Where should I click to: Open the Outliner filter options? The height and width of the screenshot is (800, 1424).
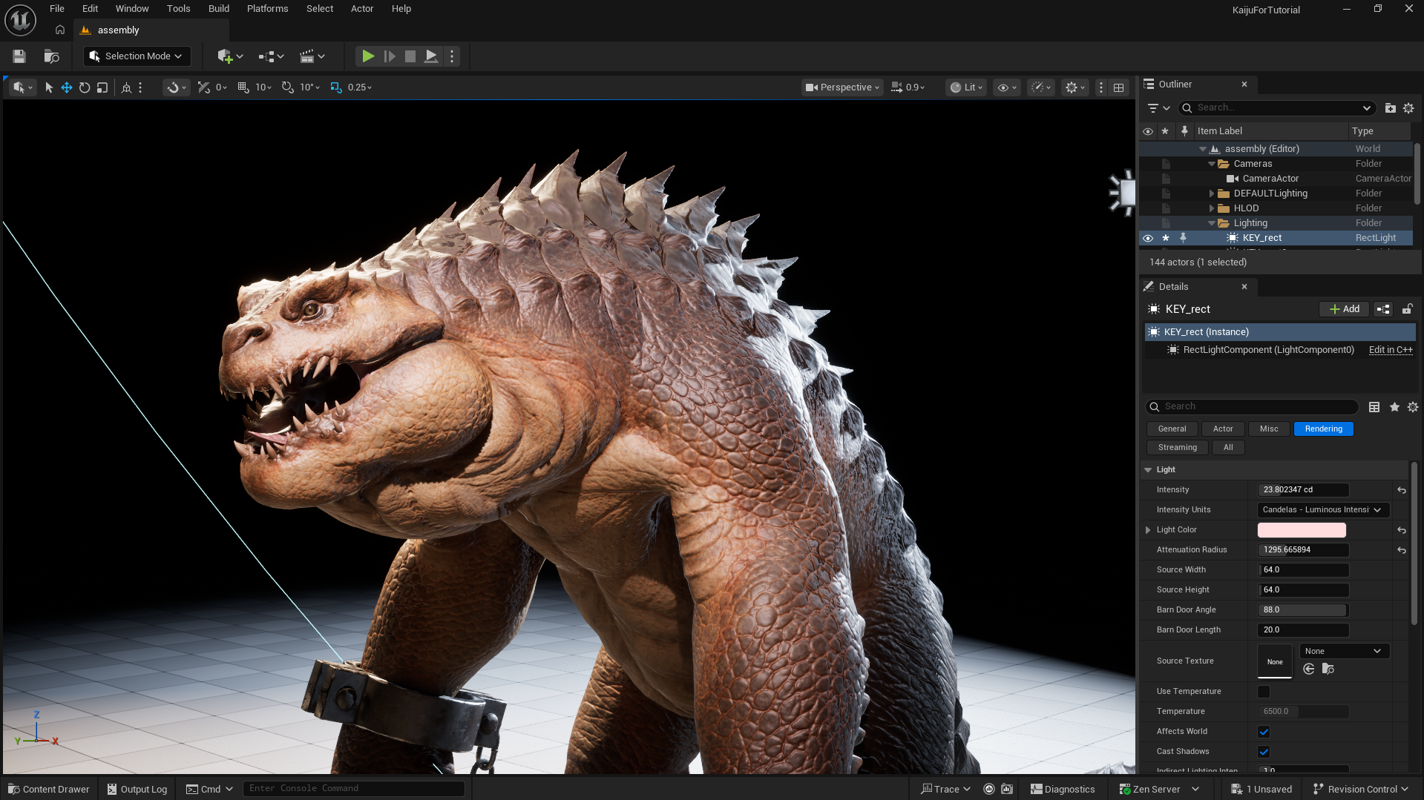click(1158, 108)
